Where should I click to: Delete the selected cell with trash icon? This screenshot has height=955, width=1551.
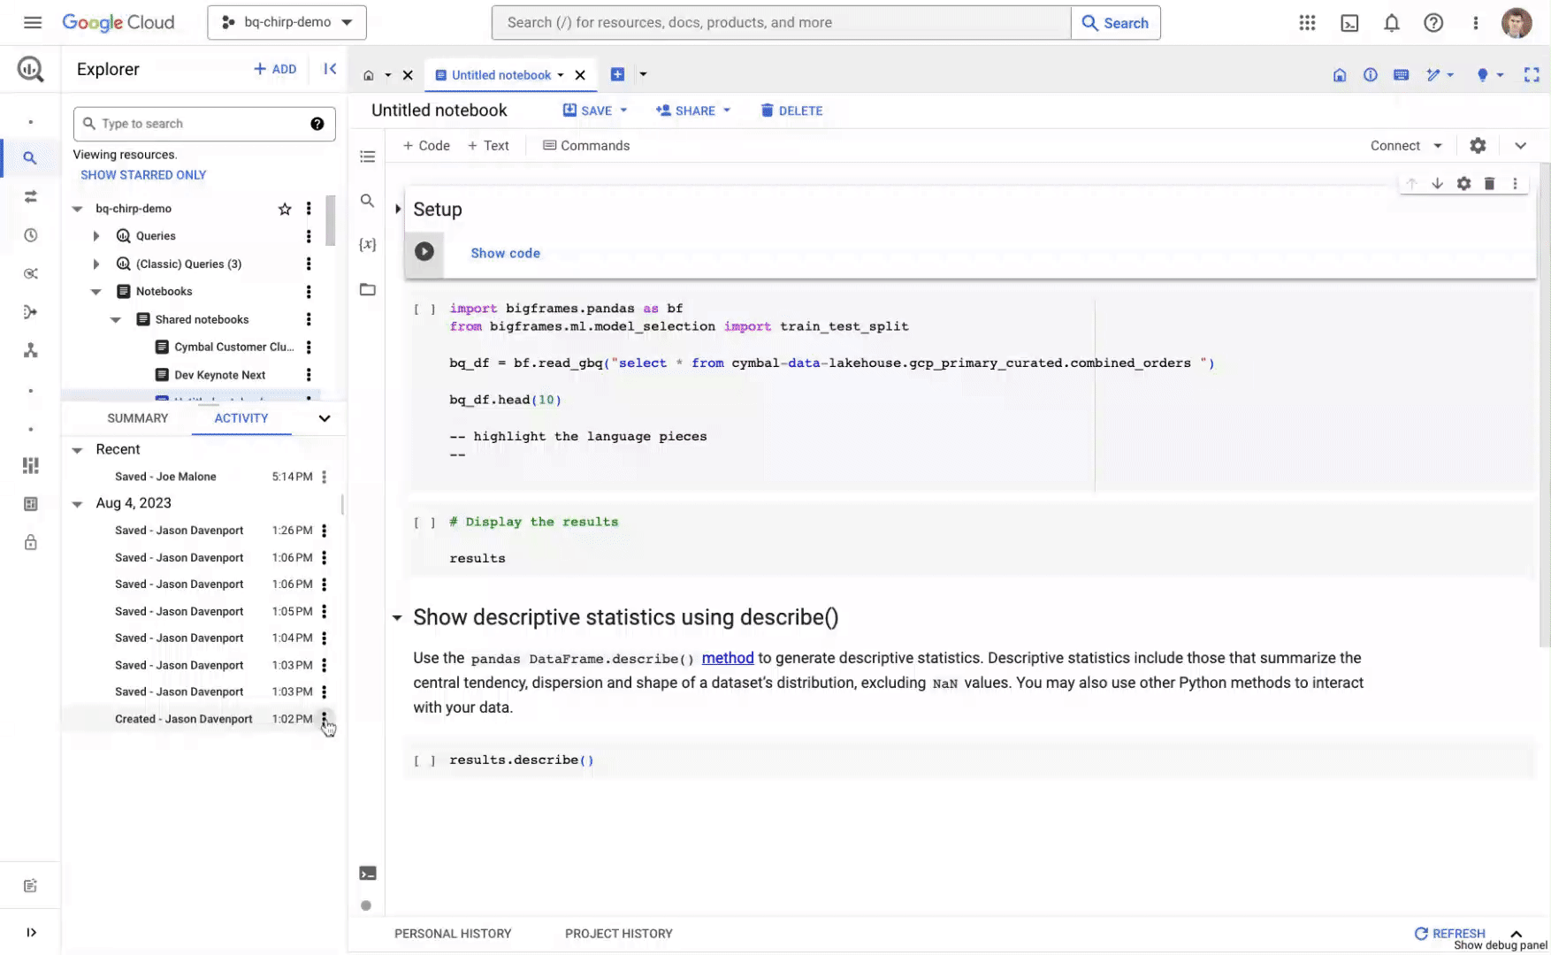[x=1489, y=183]
